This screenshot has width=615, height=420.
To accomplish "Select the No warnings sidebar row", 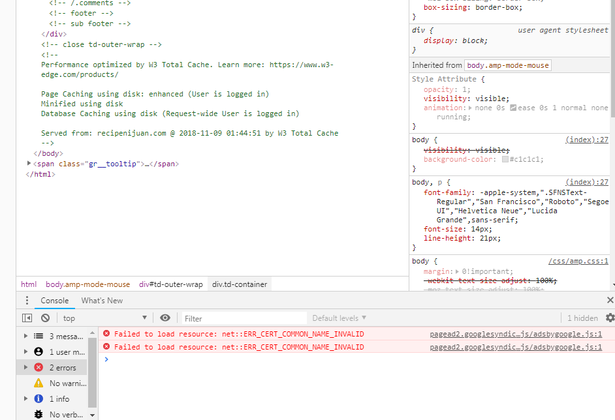I will pyautogui.click(x=52, y=383).
